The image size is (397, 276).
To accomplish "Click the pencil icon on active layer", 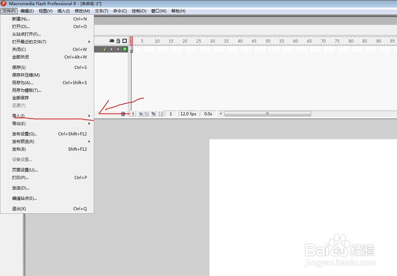I will click(x=105, y=49).
